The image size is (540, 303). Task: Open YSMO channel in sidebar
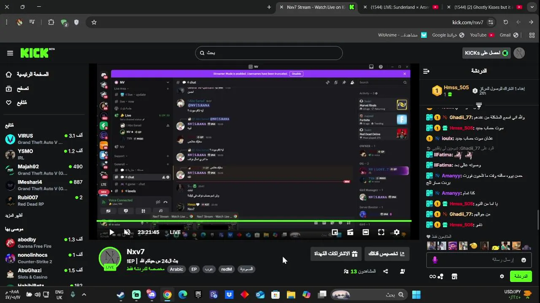tap(44, 154)
